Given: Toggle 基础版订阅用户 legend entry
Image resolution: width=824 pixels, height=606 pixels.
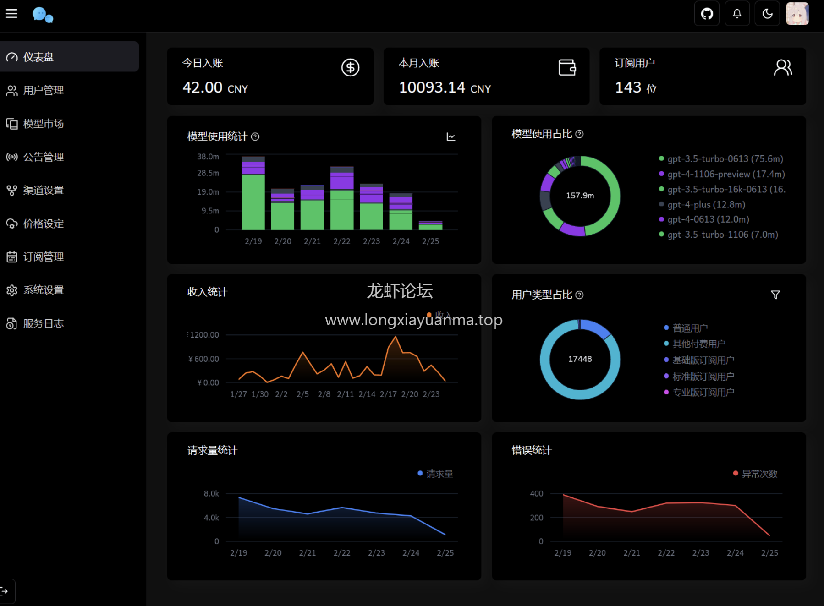Looking at the screenshot, I should (699, 360).
